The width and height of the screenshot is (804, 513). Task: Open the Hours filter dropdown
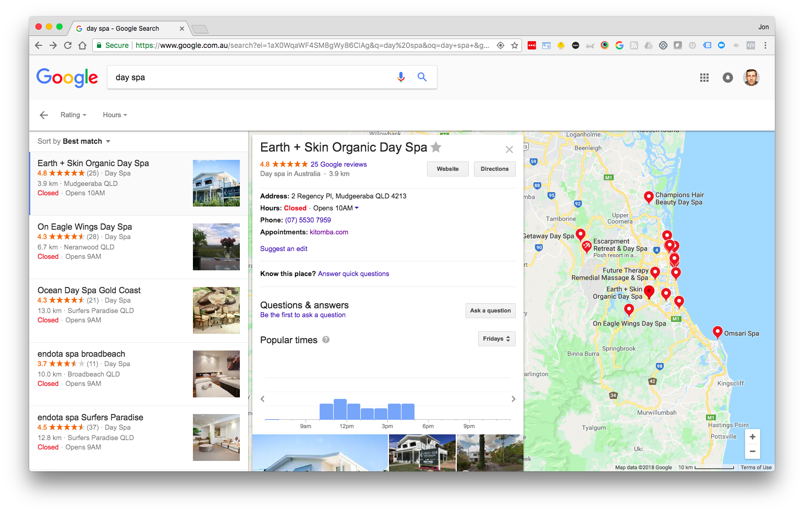coord(115,115)
